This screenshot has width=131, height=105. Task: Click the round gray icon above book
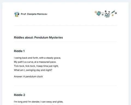tap(109, 12)
